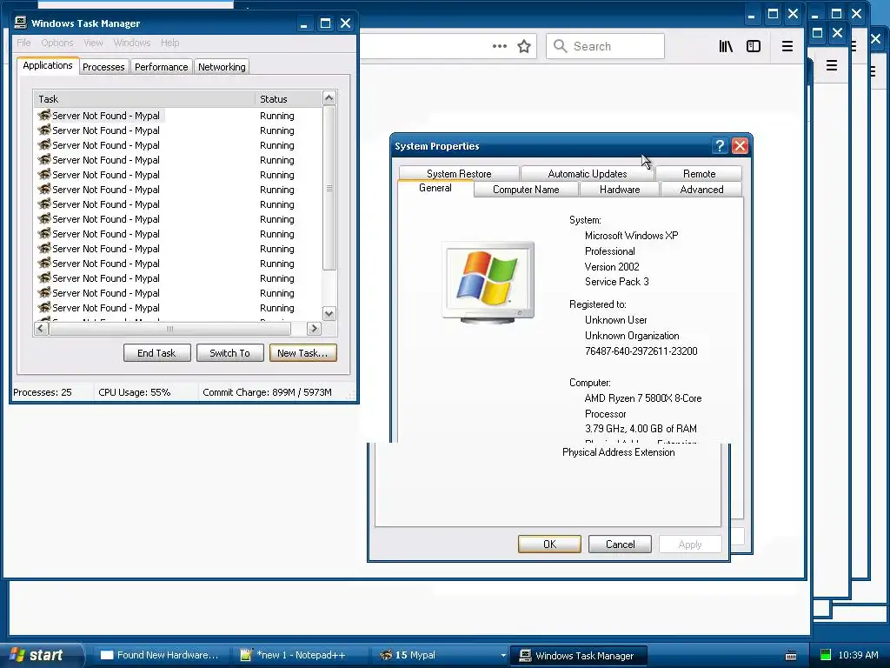Toggle the sidebars icon in browser toolbar

click(x=754, y=46)
